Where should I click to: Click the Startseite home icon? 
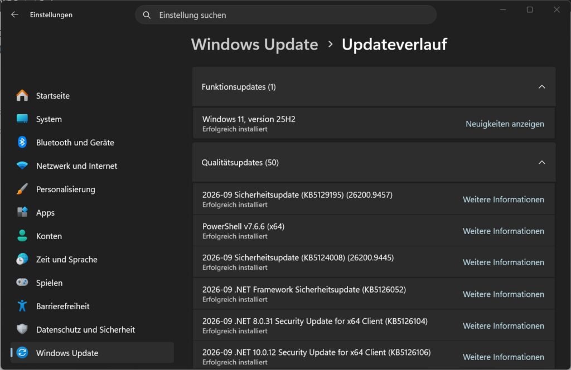click(x=22, y=95)
